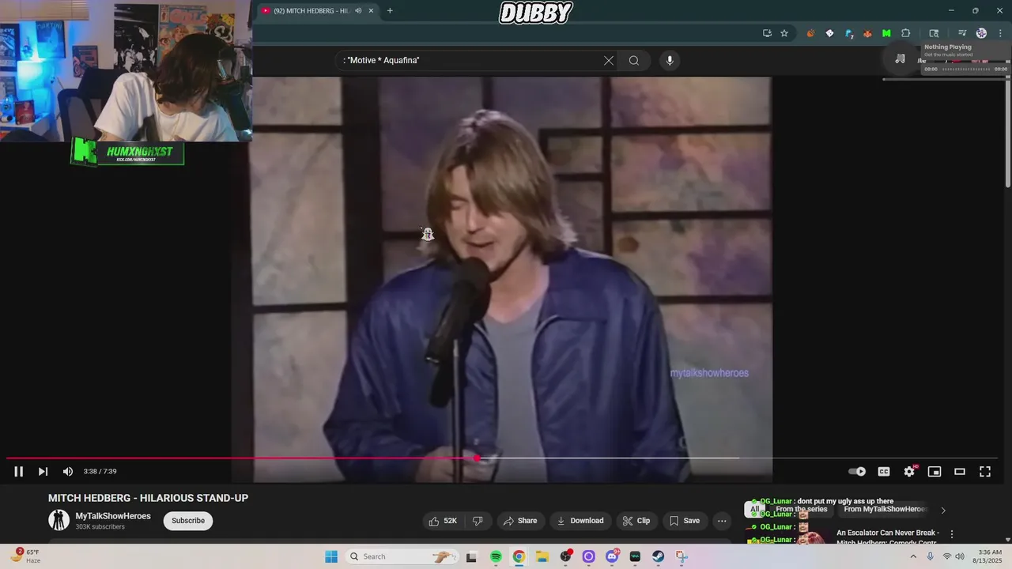Enter full screen mode
Viewport: 1012px width, 569px height.
985,472
